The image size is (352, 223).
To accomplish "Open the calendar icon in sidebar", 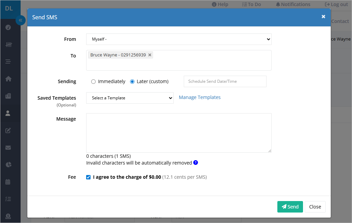I will (8, 182).
